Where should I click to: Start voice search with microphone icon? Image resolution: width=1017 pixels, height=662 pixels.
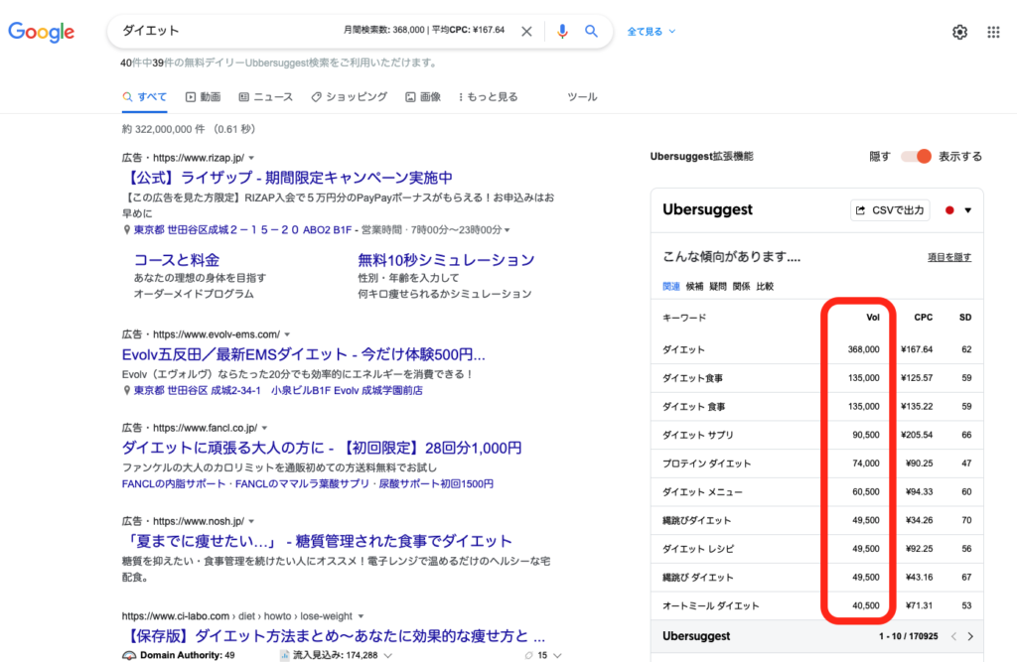562,31
